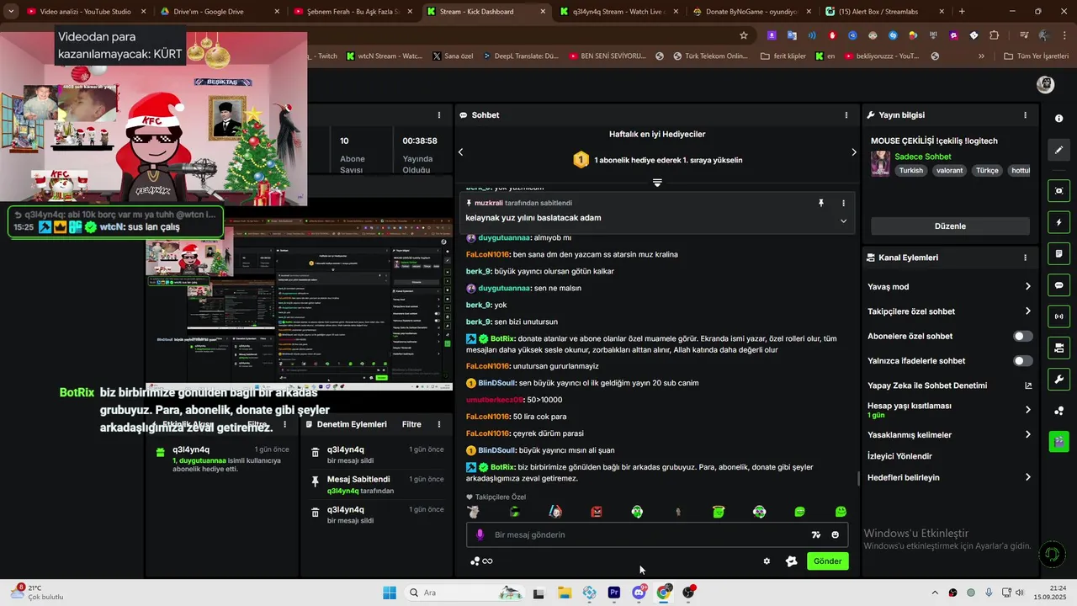
Task: Click the round avatar in page header
Action: point(1045,84)
